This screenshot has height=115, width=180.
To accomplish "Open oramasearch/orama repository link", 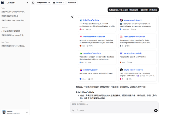I will (133, 20).
